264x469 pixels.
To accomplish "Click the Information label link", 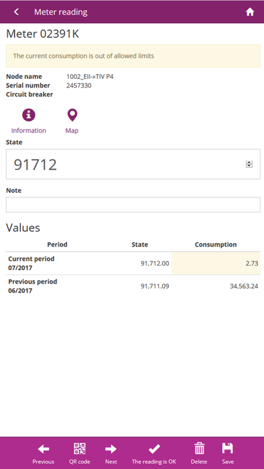I will 29,131.
